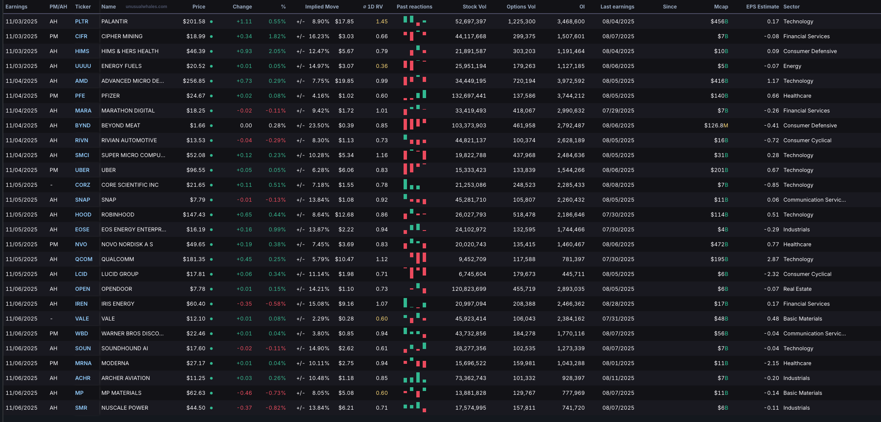
Task: Open LCID ticker link
Action: coord(81,274)
